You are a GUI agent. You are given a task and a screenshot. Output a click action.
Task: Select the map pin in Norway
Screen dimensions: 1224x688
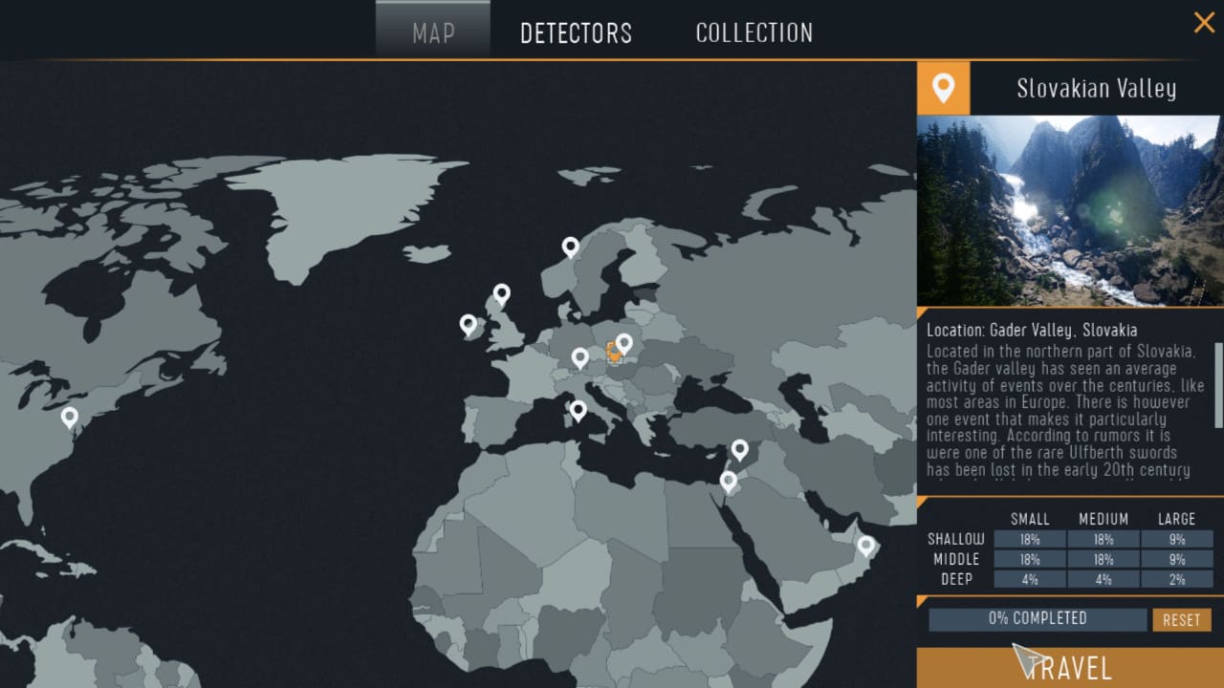(x=570, y=247)
